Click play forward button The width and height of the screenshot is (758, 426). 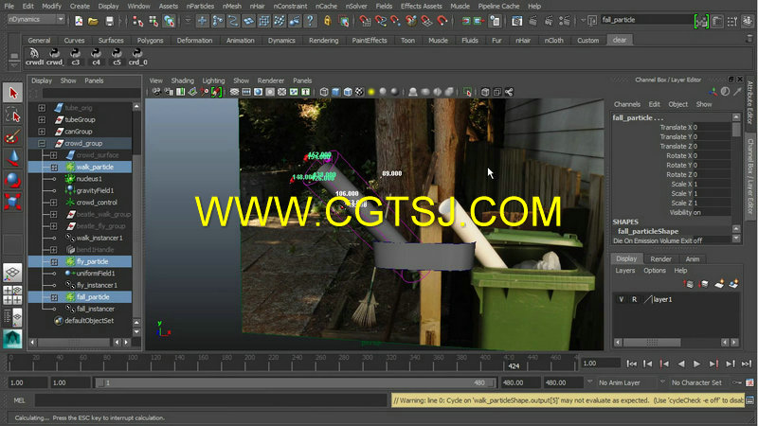(x=696, y=364)
